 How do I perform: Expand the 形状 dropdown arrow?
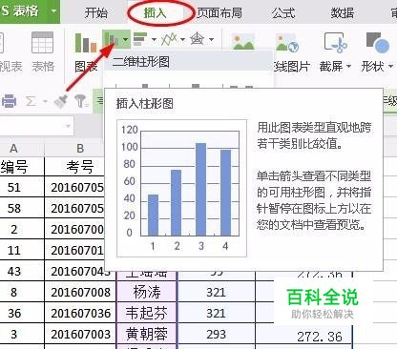click(390, 66)
